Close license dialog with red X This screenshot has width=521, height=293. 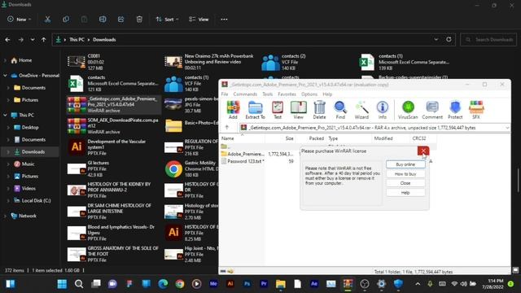[423, 151]
